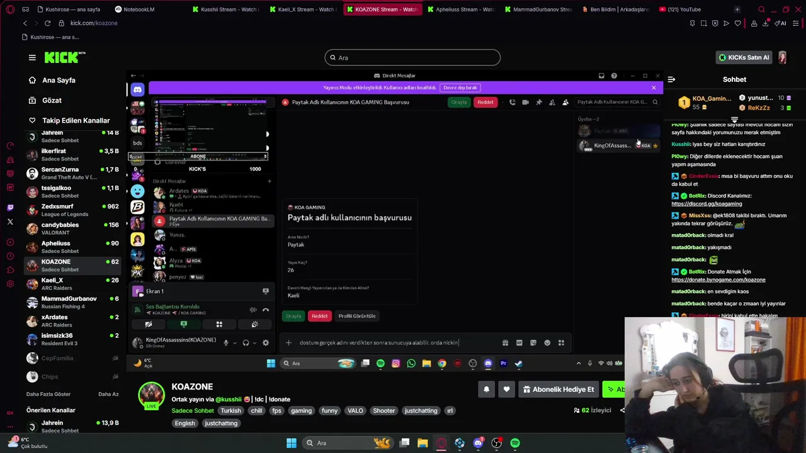
Task: Open attachment plus in Discord message box
Action: coord(288,343)
